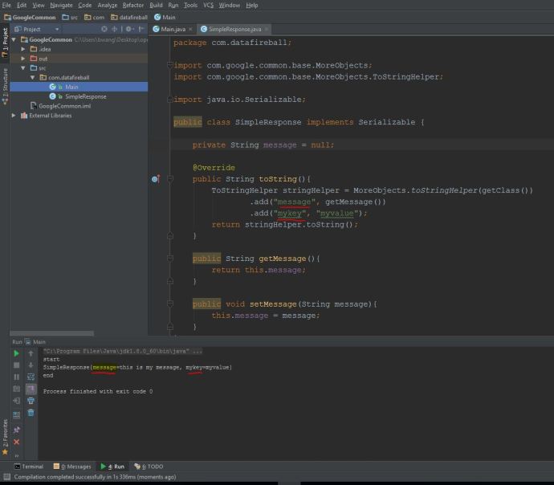Click the green Rerun button in Run panel

click(x=16, y=353)
